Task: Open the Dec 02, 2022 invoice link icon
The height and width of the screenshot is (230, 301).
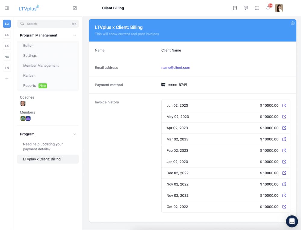Action: point(284,173)
